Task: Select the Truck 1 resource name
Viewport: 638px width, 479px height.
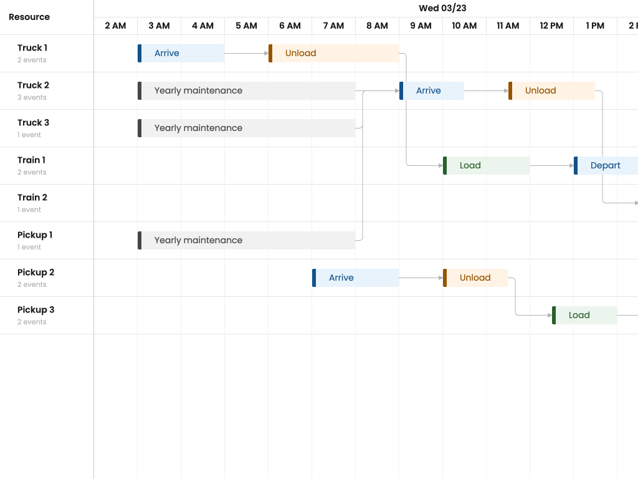Action: click(32, 48)
